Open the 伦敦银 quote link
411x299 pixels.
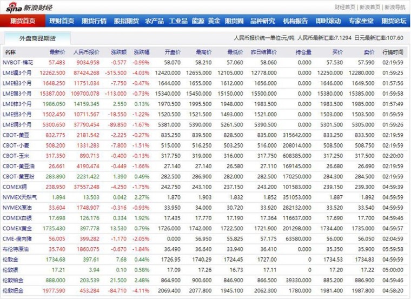(x=10, y=270)
